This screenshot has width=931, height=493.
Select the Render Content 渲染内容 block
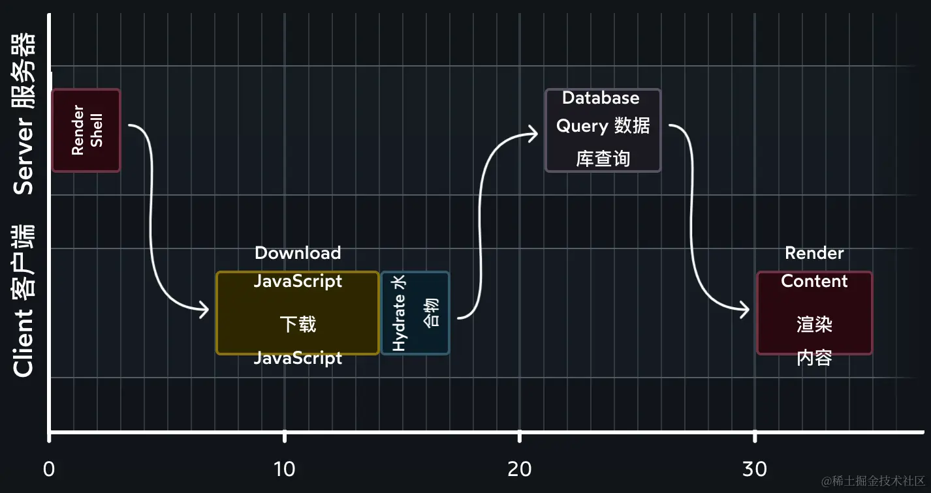coord(813,313)
